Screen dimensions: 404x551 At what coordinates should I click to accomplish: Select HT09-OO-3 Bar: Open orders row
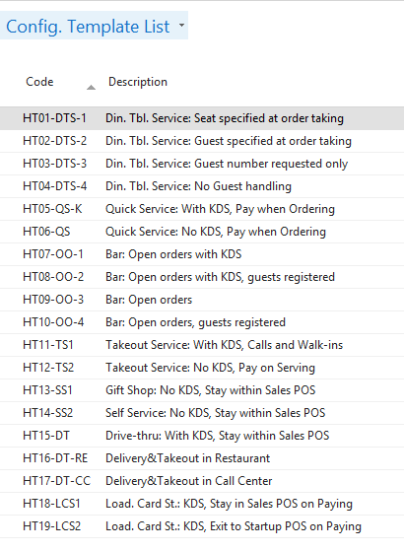click(x=202, y=300)
